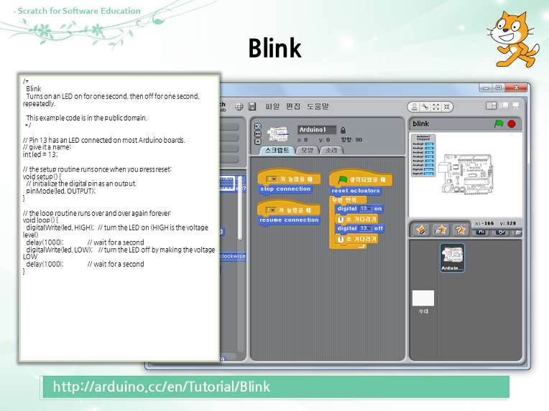Click the sprite lock icon beside Arduino1
This screenshot has height=411, width=549.
(343, 130)
